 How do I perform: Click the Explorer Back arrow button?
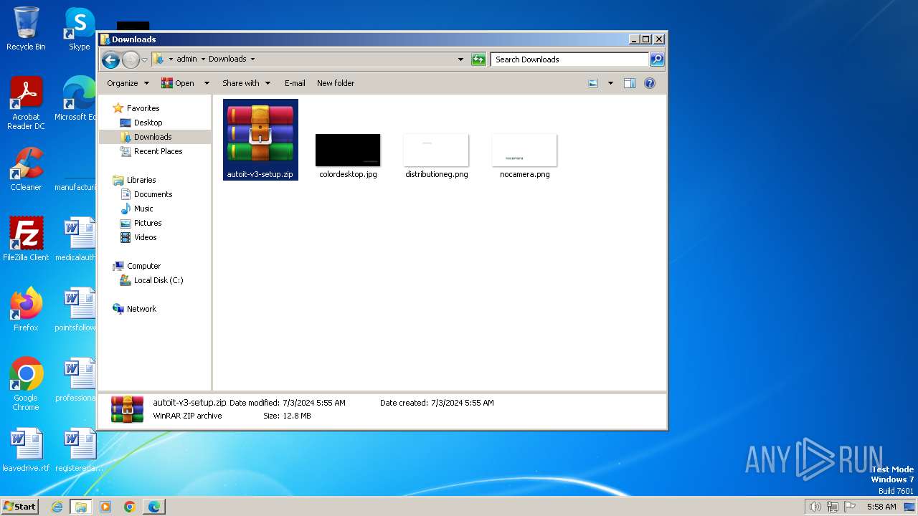(110, 59)
